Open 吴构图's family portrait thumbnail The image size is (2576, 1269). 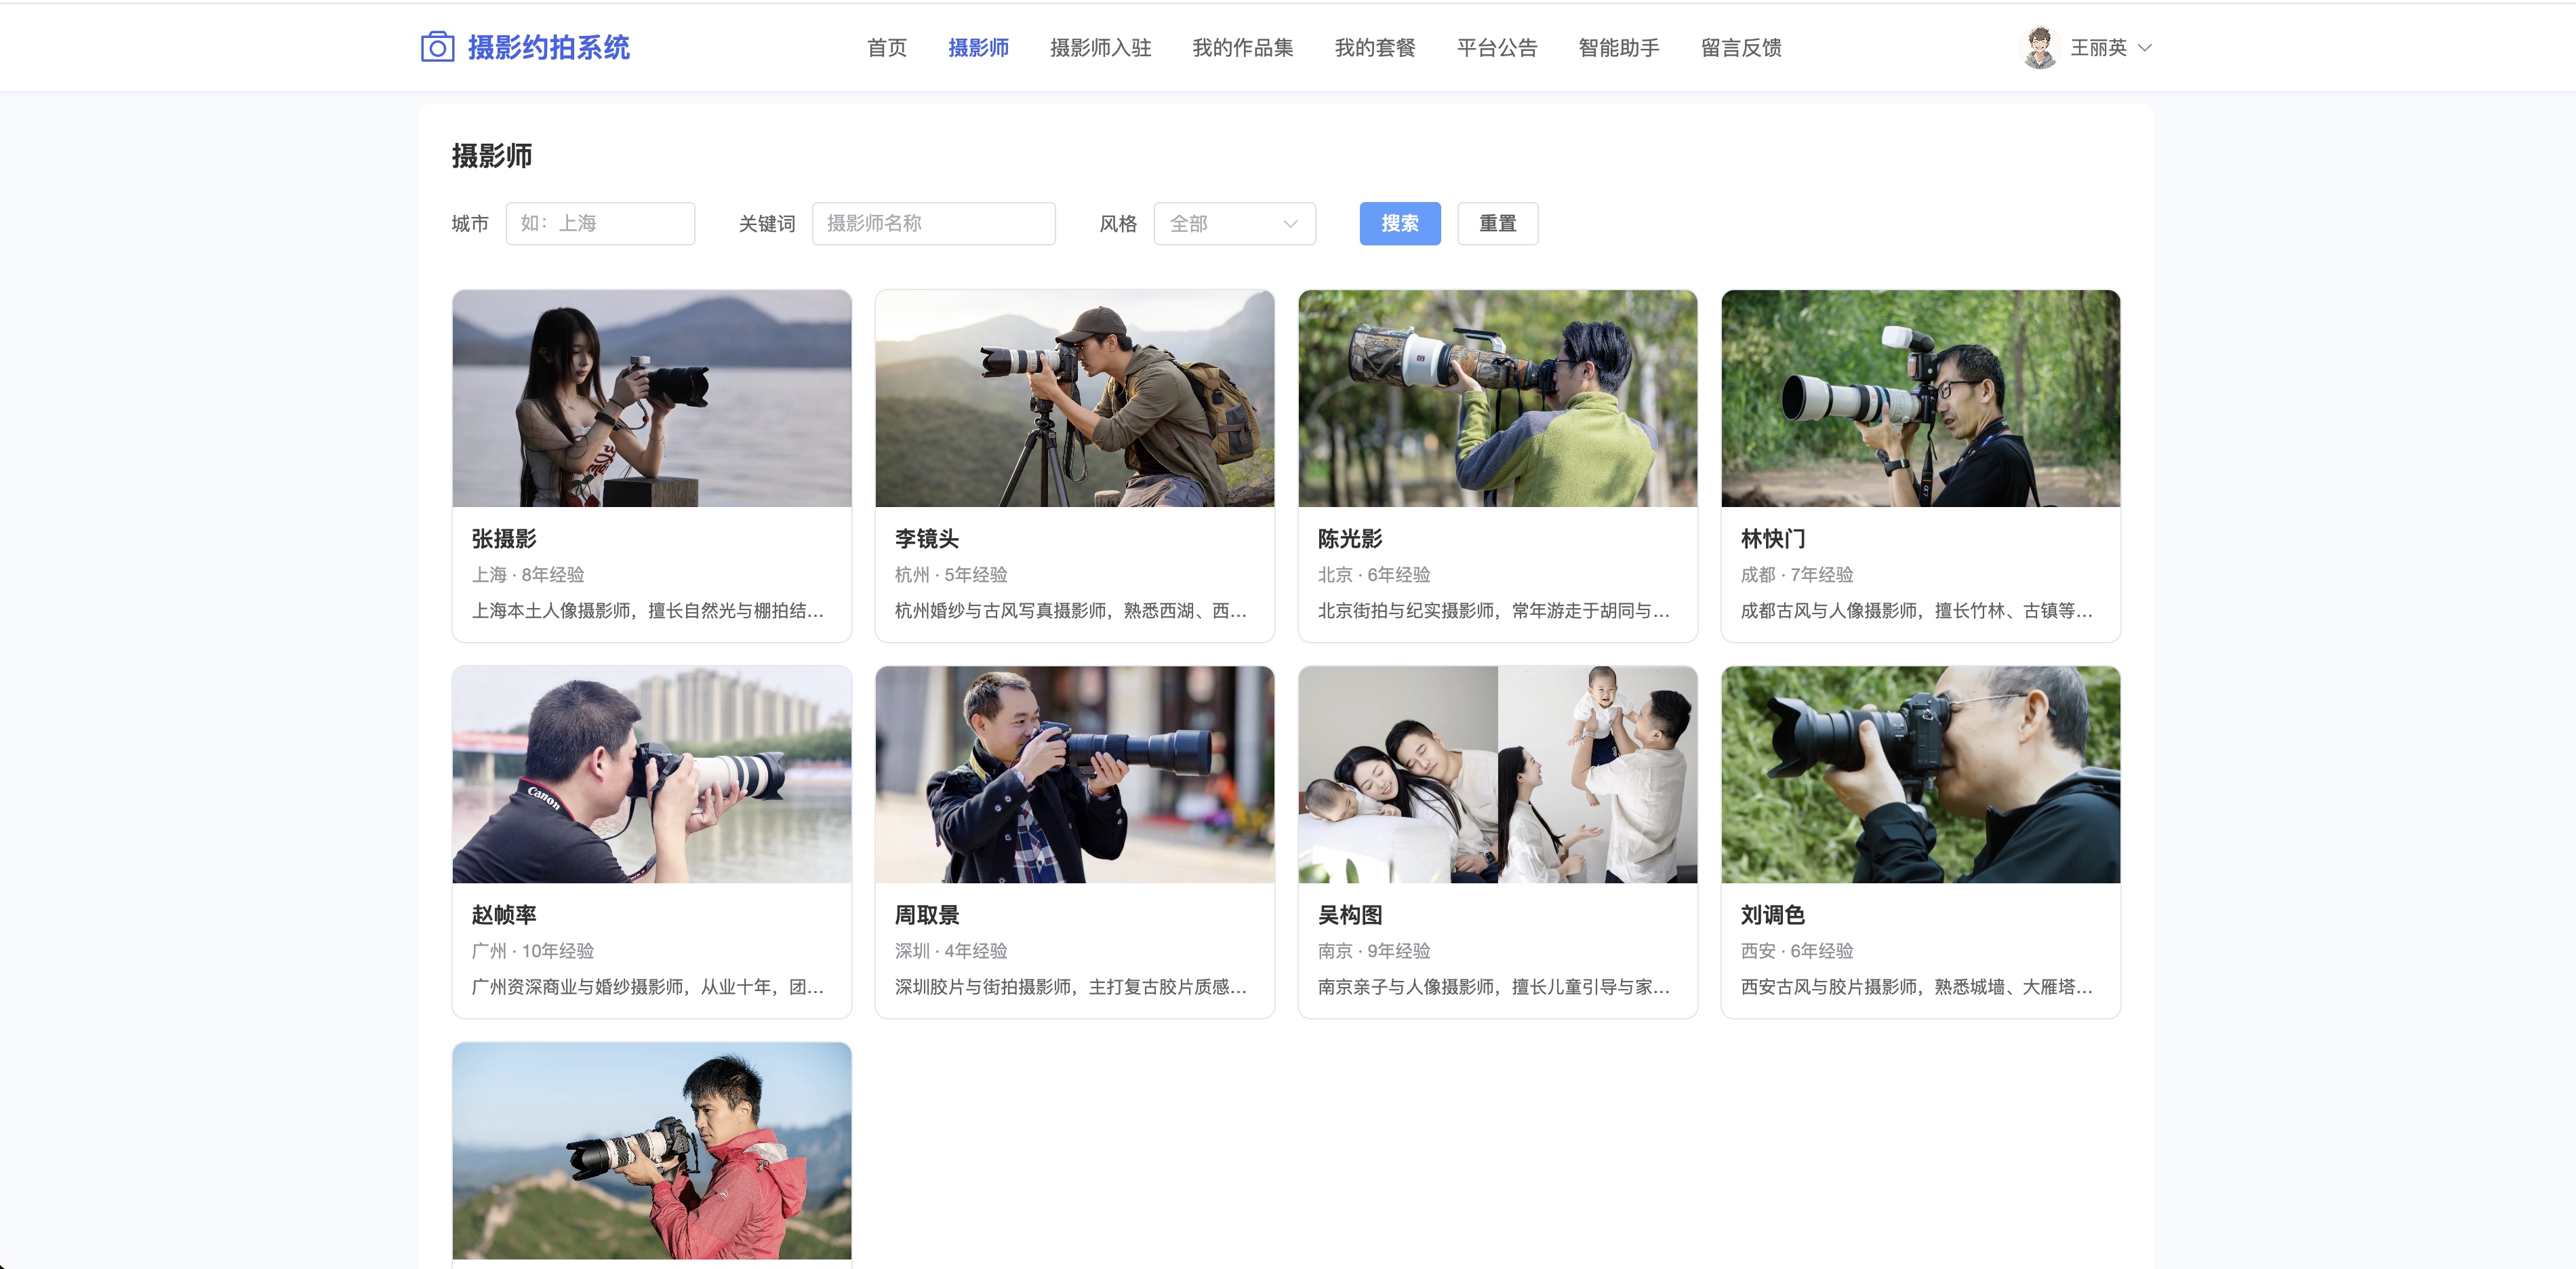click(1498, 775)
